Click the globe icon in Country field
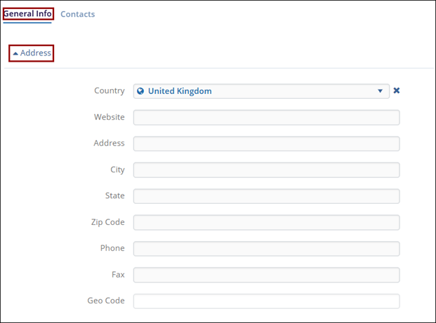The height and width of the screenshot is (323, 436). [x=140, y=91]
